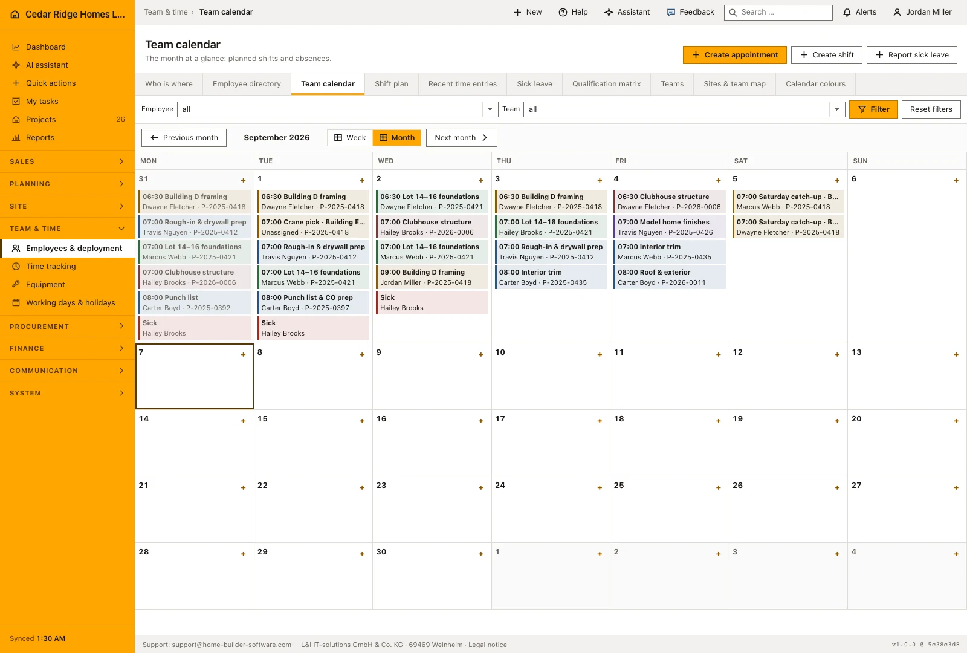Click the support email link
The image size is (967, 653).
click(x=231, y=645)
